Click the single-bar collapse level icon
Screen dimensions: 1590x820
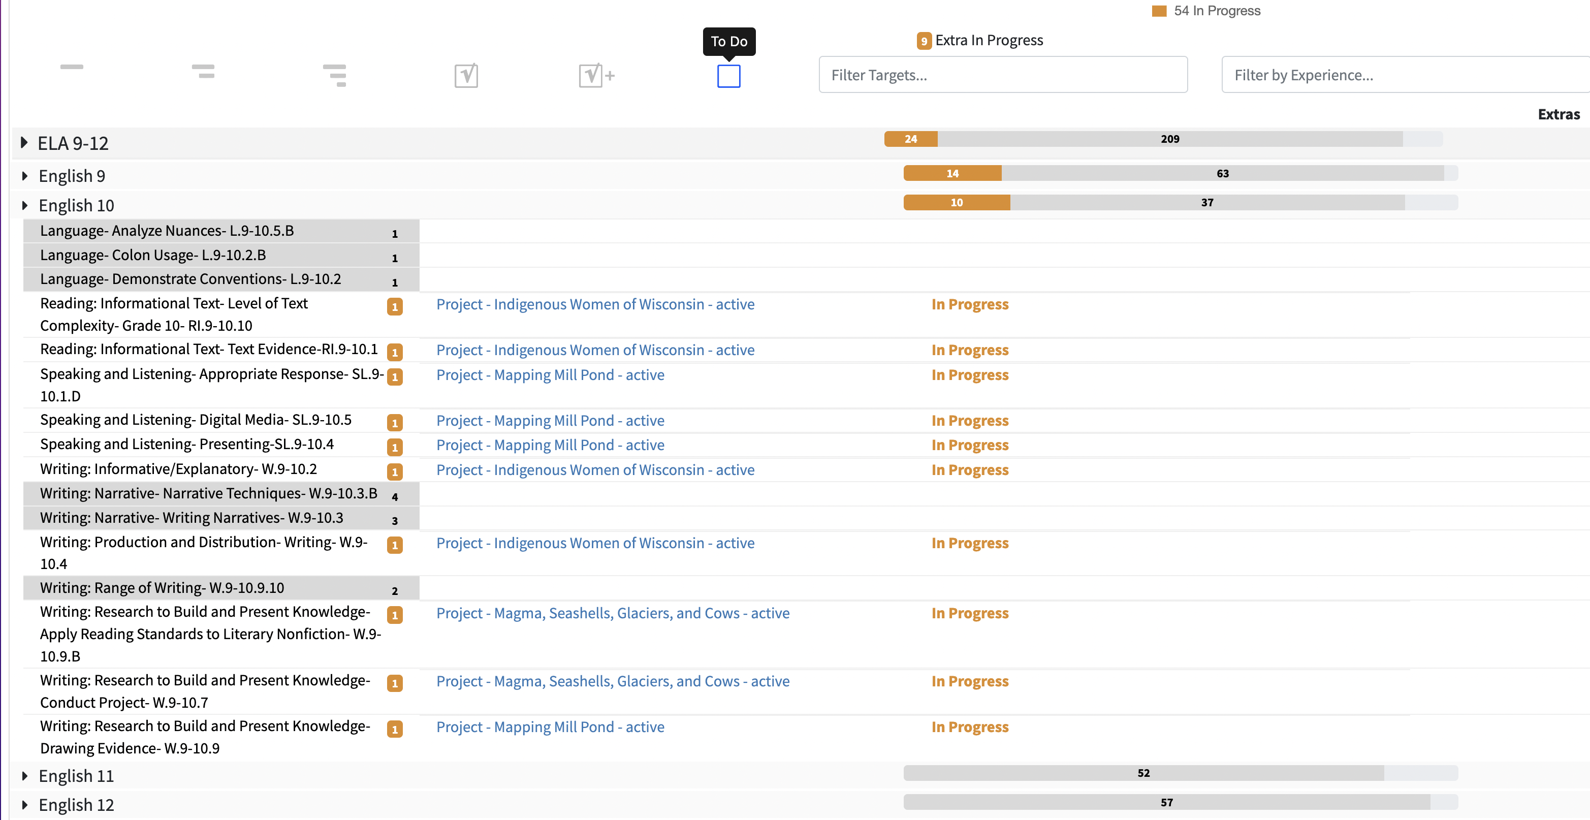point(72,67)
